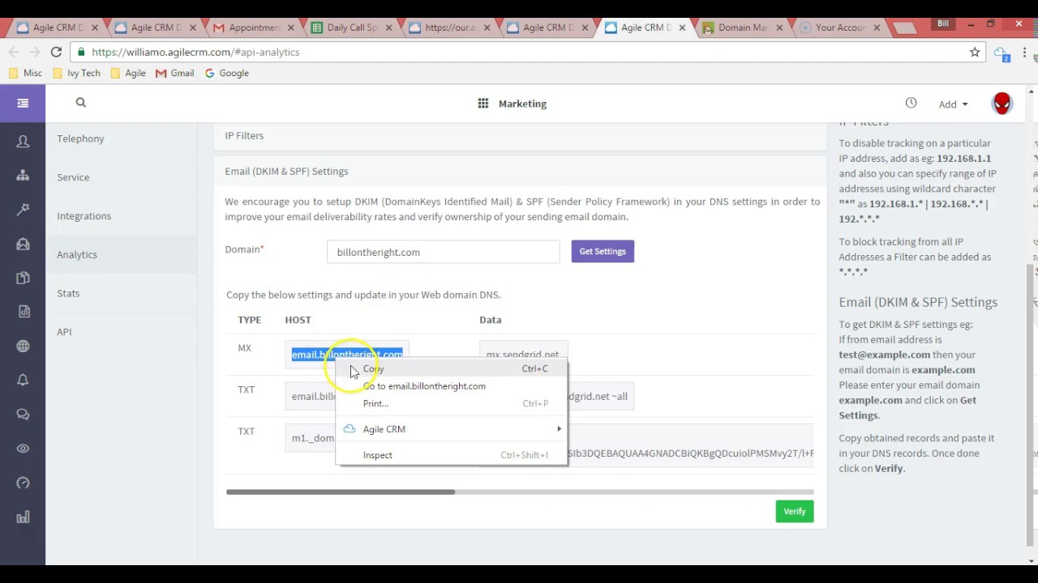The height and width of the screenshot is (583, 1038).
Task: Go back with browser back arrow
Action: 14,52
